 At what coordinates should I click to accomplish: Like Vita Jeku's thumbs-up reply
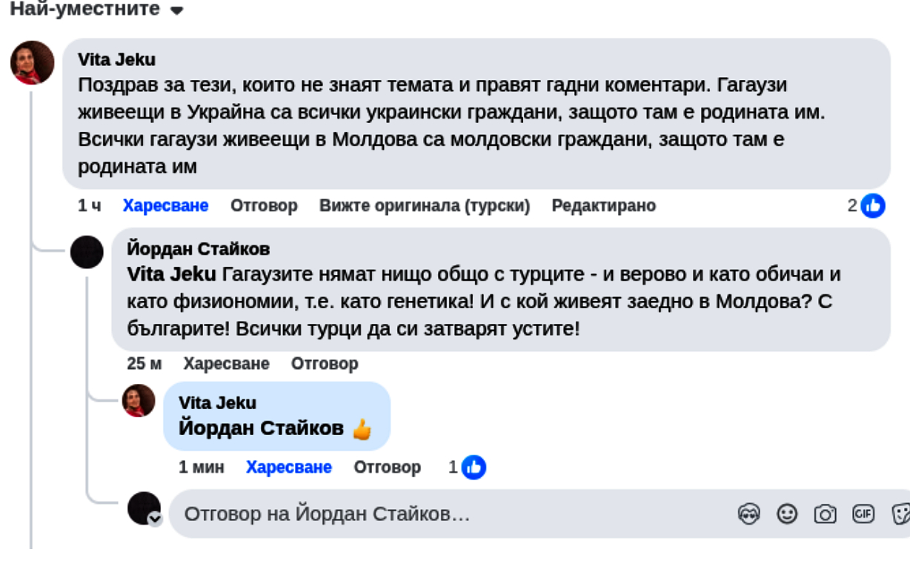coord(289,468)
